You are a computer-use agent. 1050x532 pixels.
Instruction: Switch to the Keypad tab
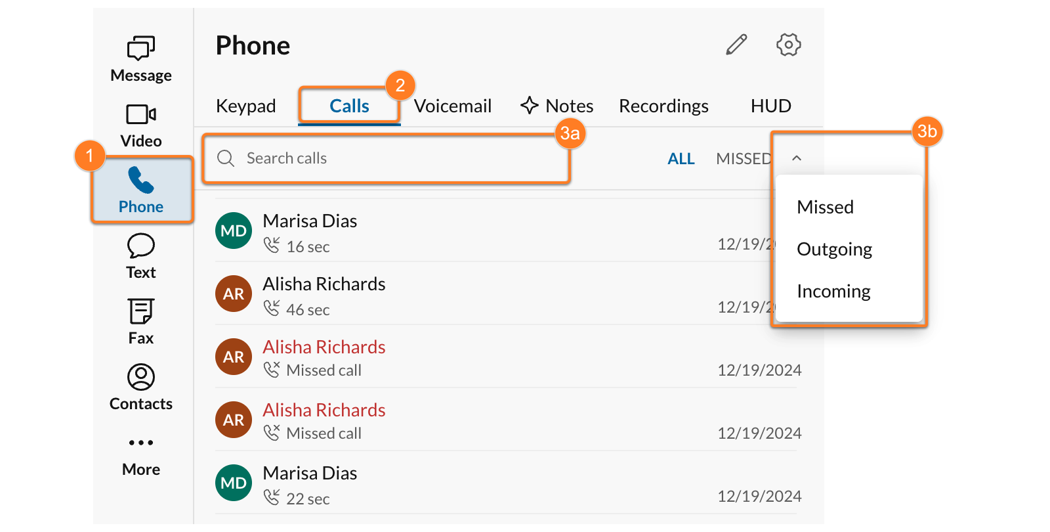click(246, 106)
